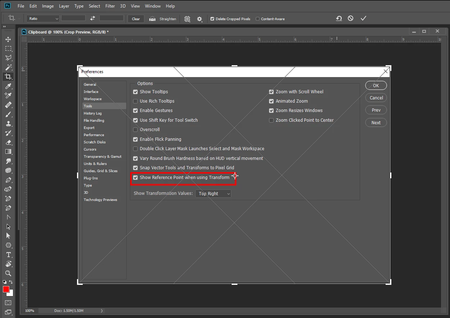Change screen mode from the toolbox
The width and height of the screenshot is (450, 318).
coord(8,312)
